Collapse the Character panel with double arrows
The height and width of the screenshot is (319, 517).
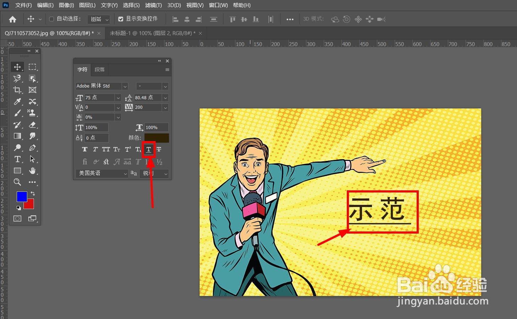[160, 61]
